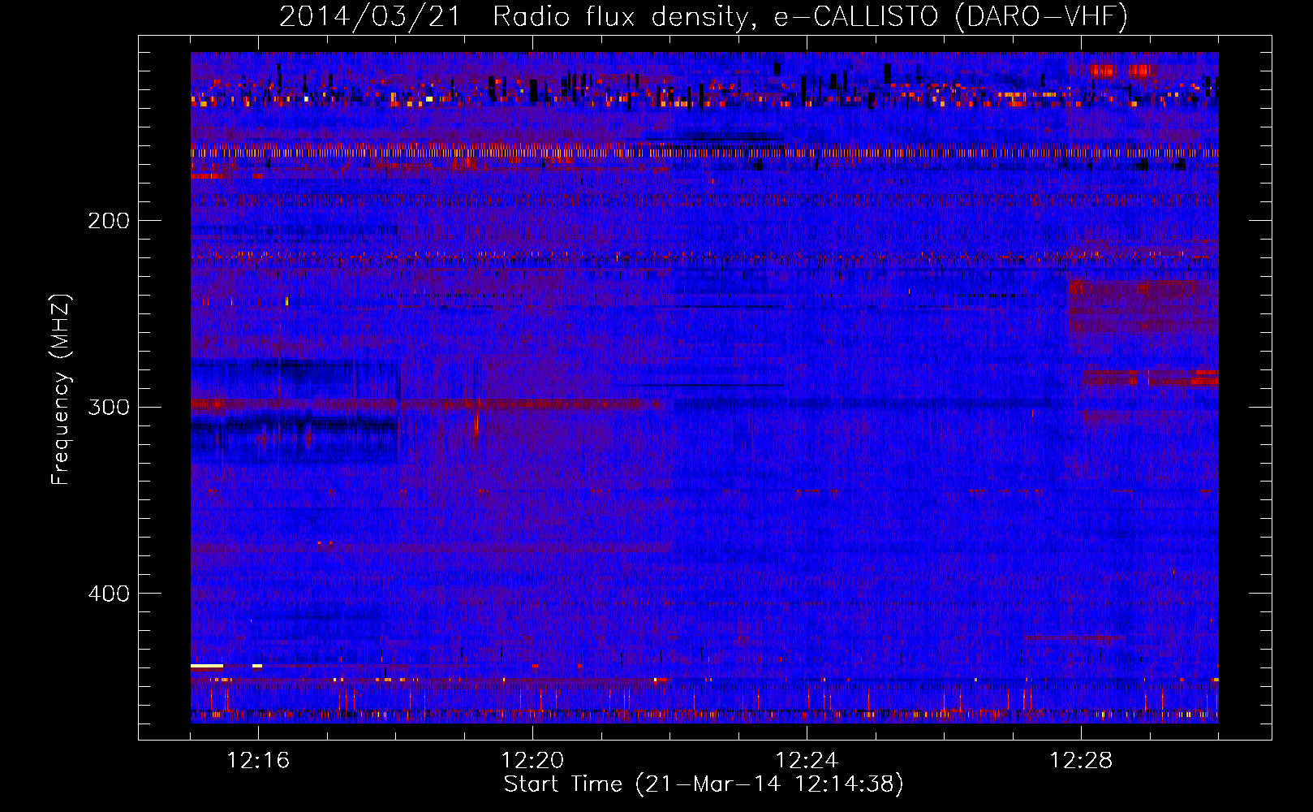Click the plot title "Radio flux density, e-CALLISTO (DARO-VHF)"
This screenshot has height=812, width=1313.
(810, 17)
